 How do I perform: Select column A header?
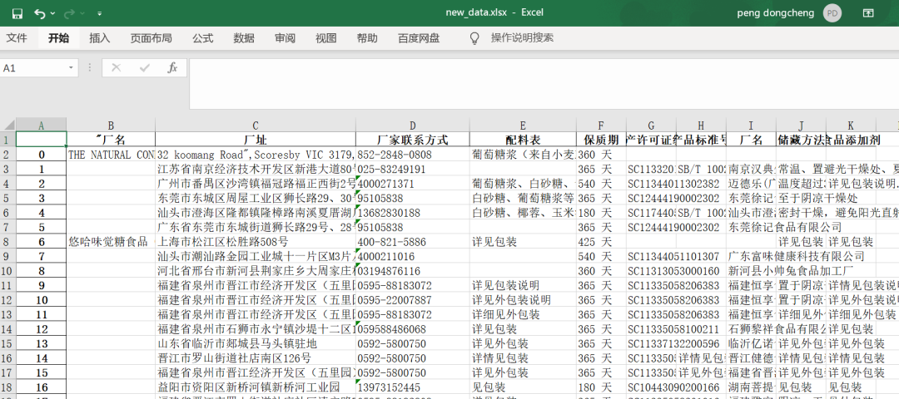[42, 126]
